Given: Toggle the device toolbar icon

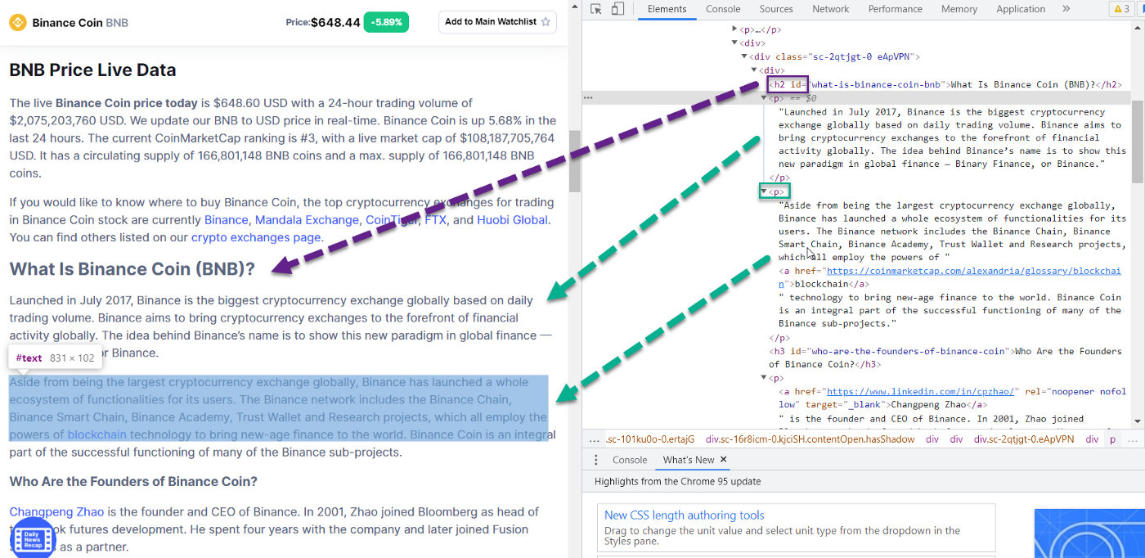Looking at the screenshot, I should [x=617, y=9].
